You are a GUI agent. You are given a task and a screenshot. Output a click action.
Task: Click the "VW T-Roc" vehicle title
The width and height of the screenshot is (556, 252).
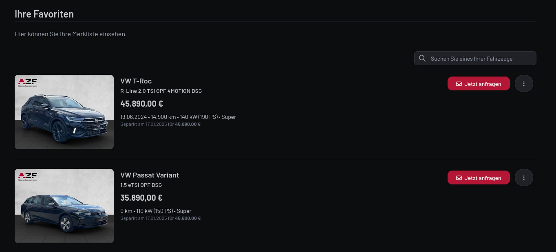click(136, 81)
